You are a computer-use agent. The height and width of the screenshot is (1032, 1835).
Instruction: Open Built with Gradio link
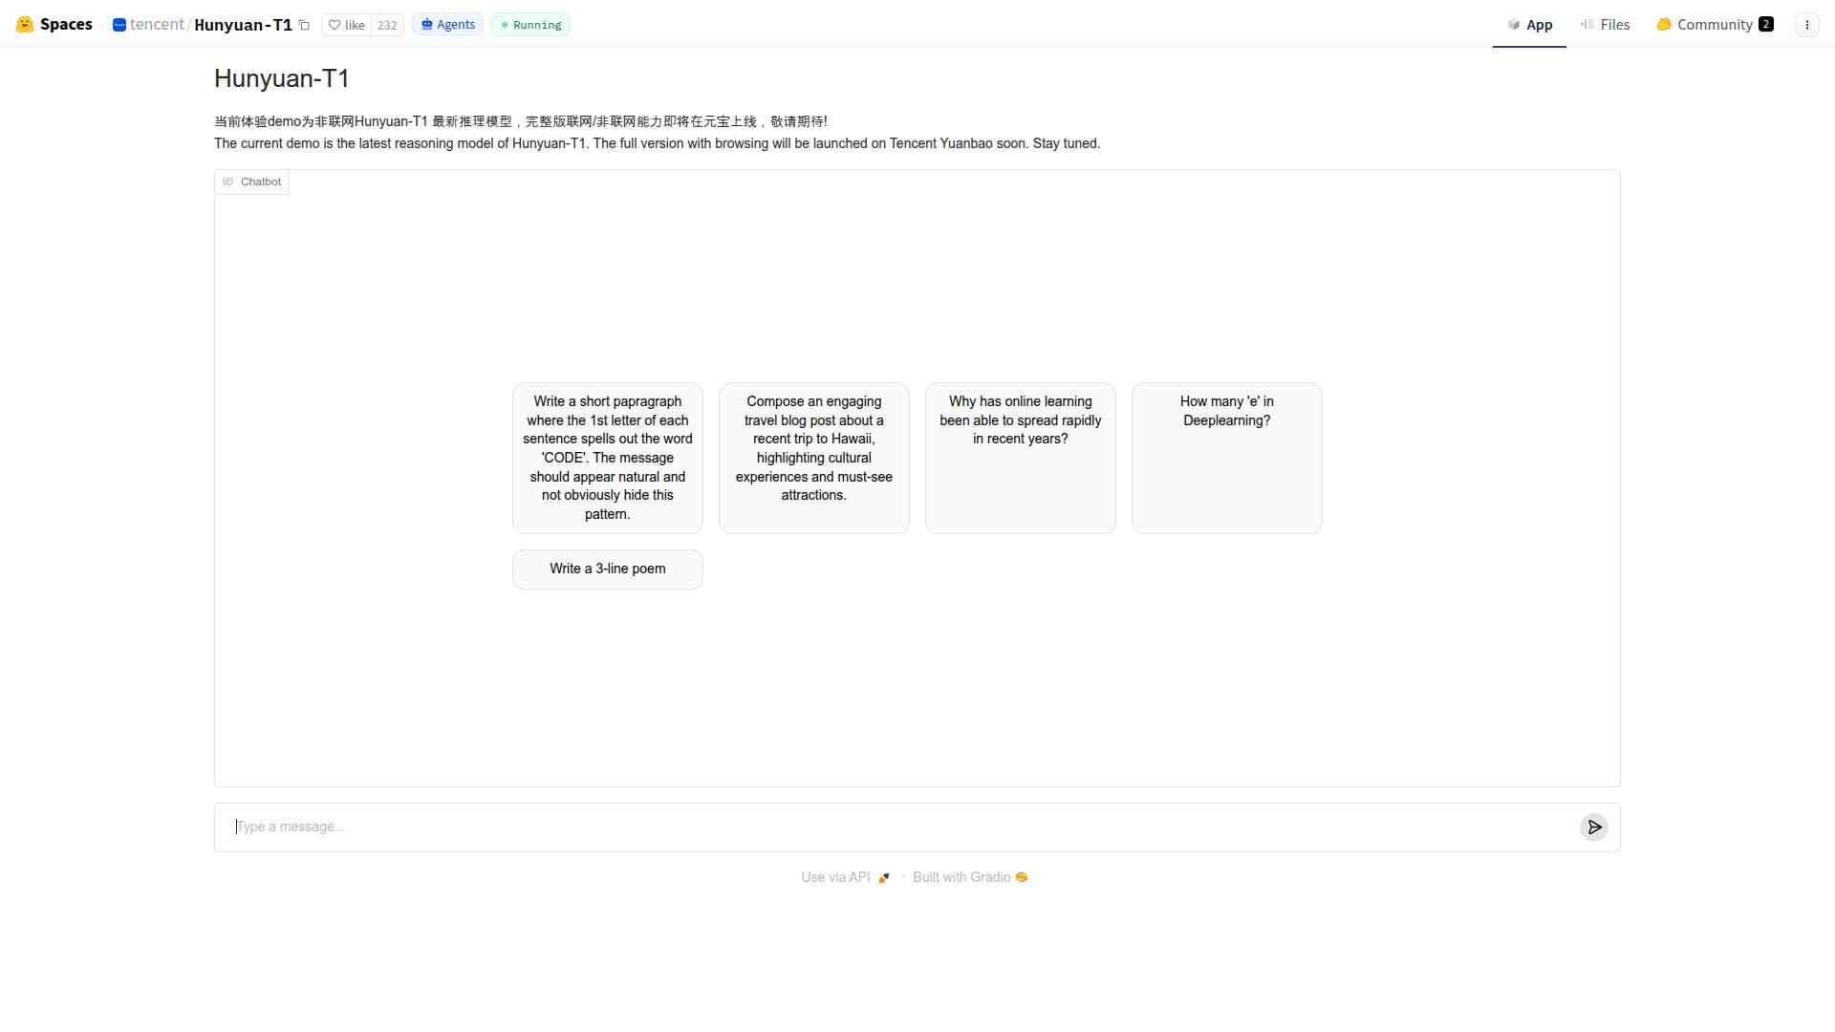tap(970, 877)
